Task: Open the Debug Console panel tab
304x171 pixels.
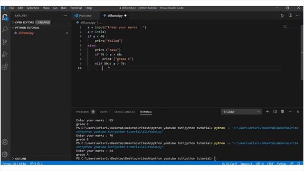Action: (124, 112)
